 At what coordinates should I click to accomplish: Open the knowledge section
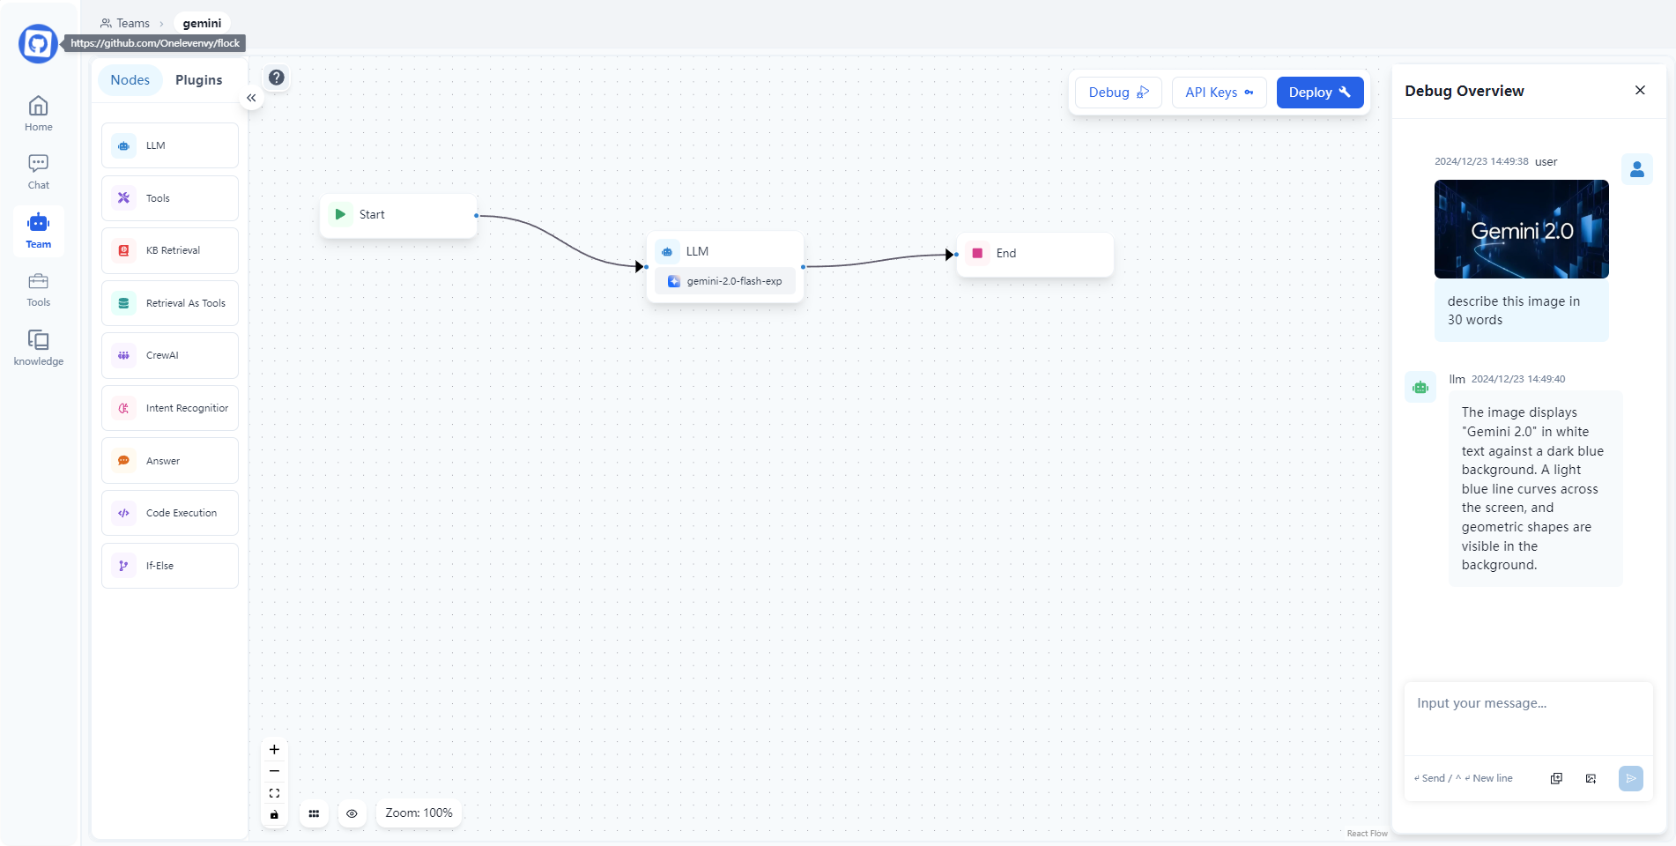38,348
